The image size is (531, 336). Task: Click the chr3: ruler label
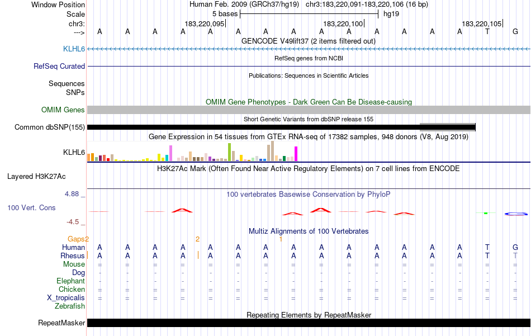tap(77, 23)
